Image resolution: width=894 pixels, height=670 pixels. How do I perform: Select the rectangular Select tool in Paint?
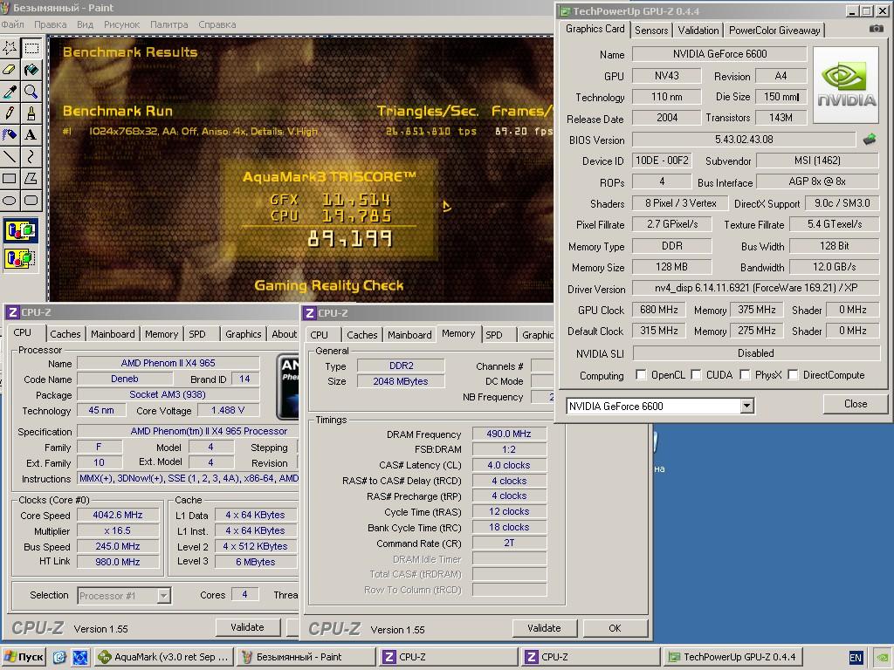pyautogui.click(x=31, y=48)
